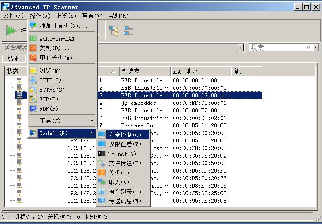Click the 语音聊天 voice chat icon
This screenshot has height=224, width=322.
[x=102, y=192]
